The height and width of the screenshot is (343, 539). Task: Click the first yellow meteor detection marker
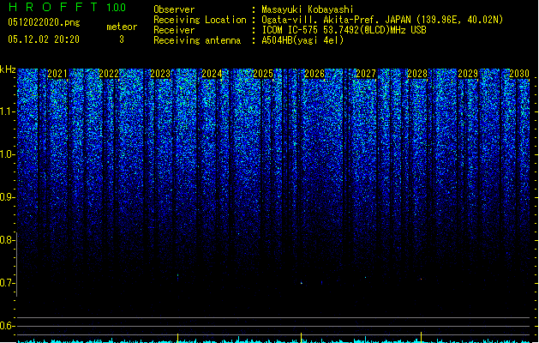point(177,338)
